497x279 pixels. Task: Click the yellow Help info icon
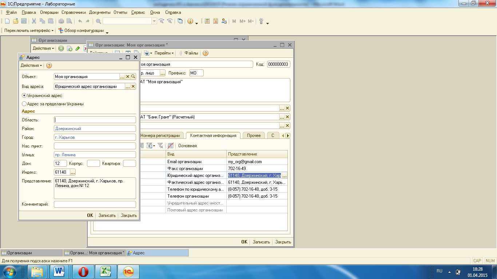(190, 21)
